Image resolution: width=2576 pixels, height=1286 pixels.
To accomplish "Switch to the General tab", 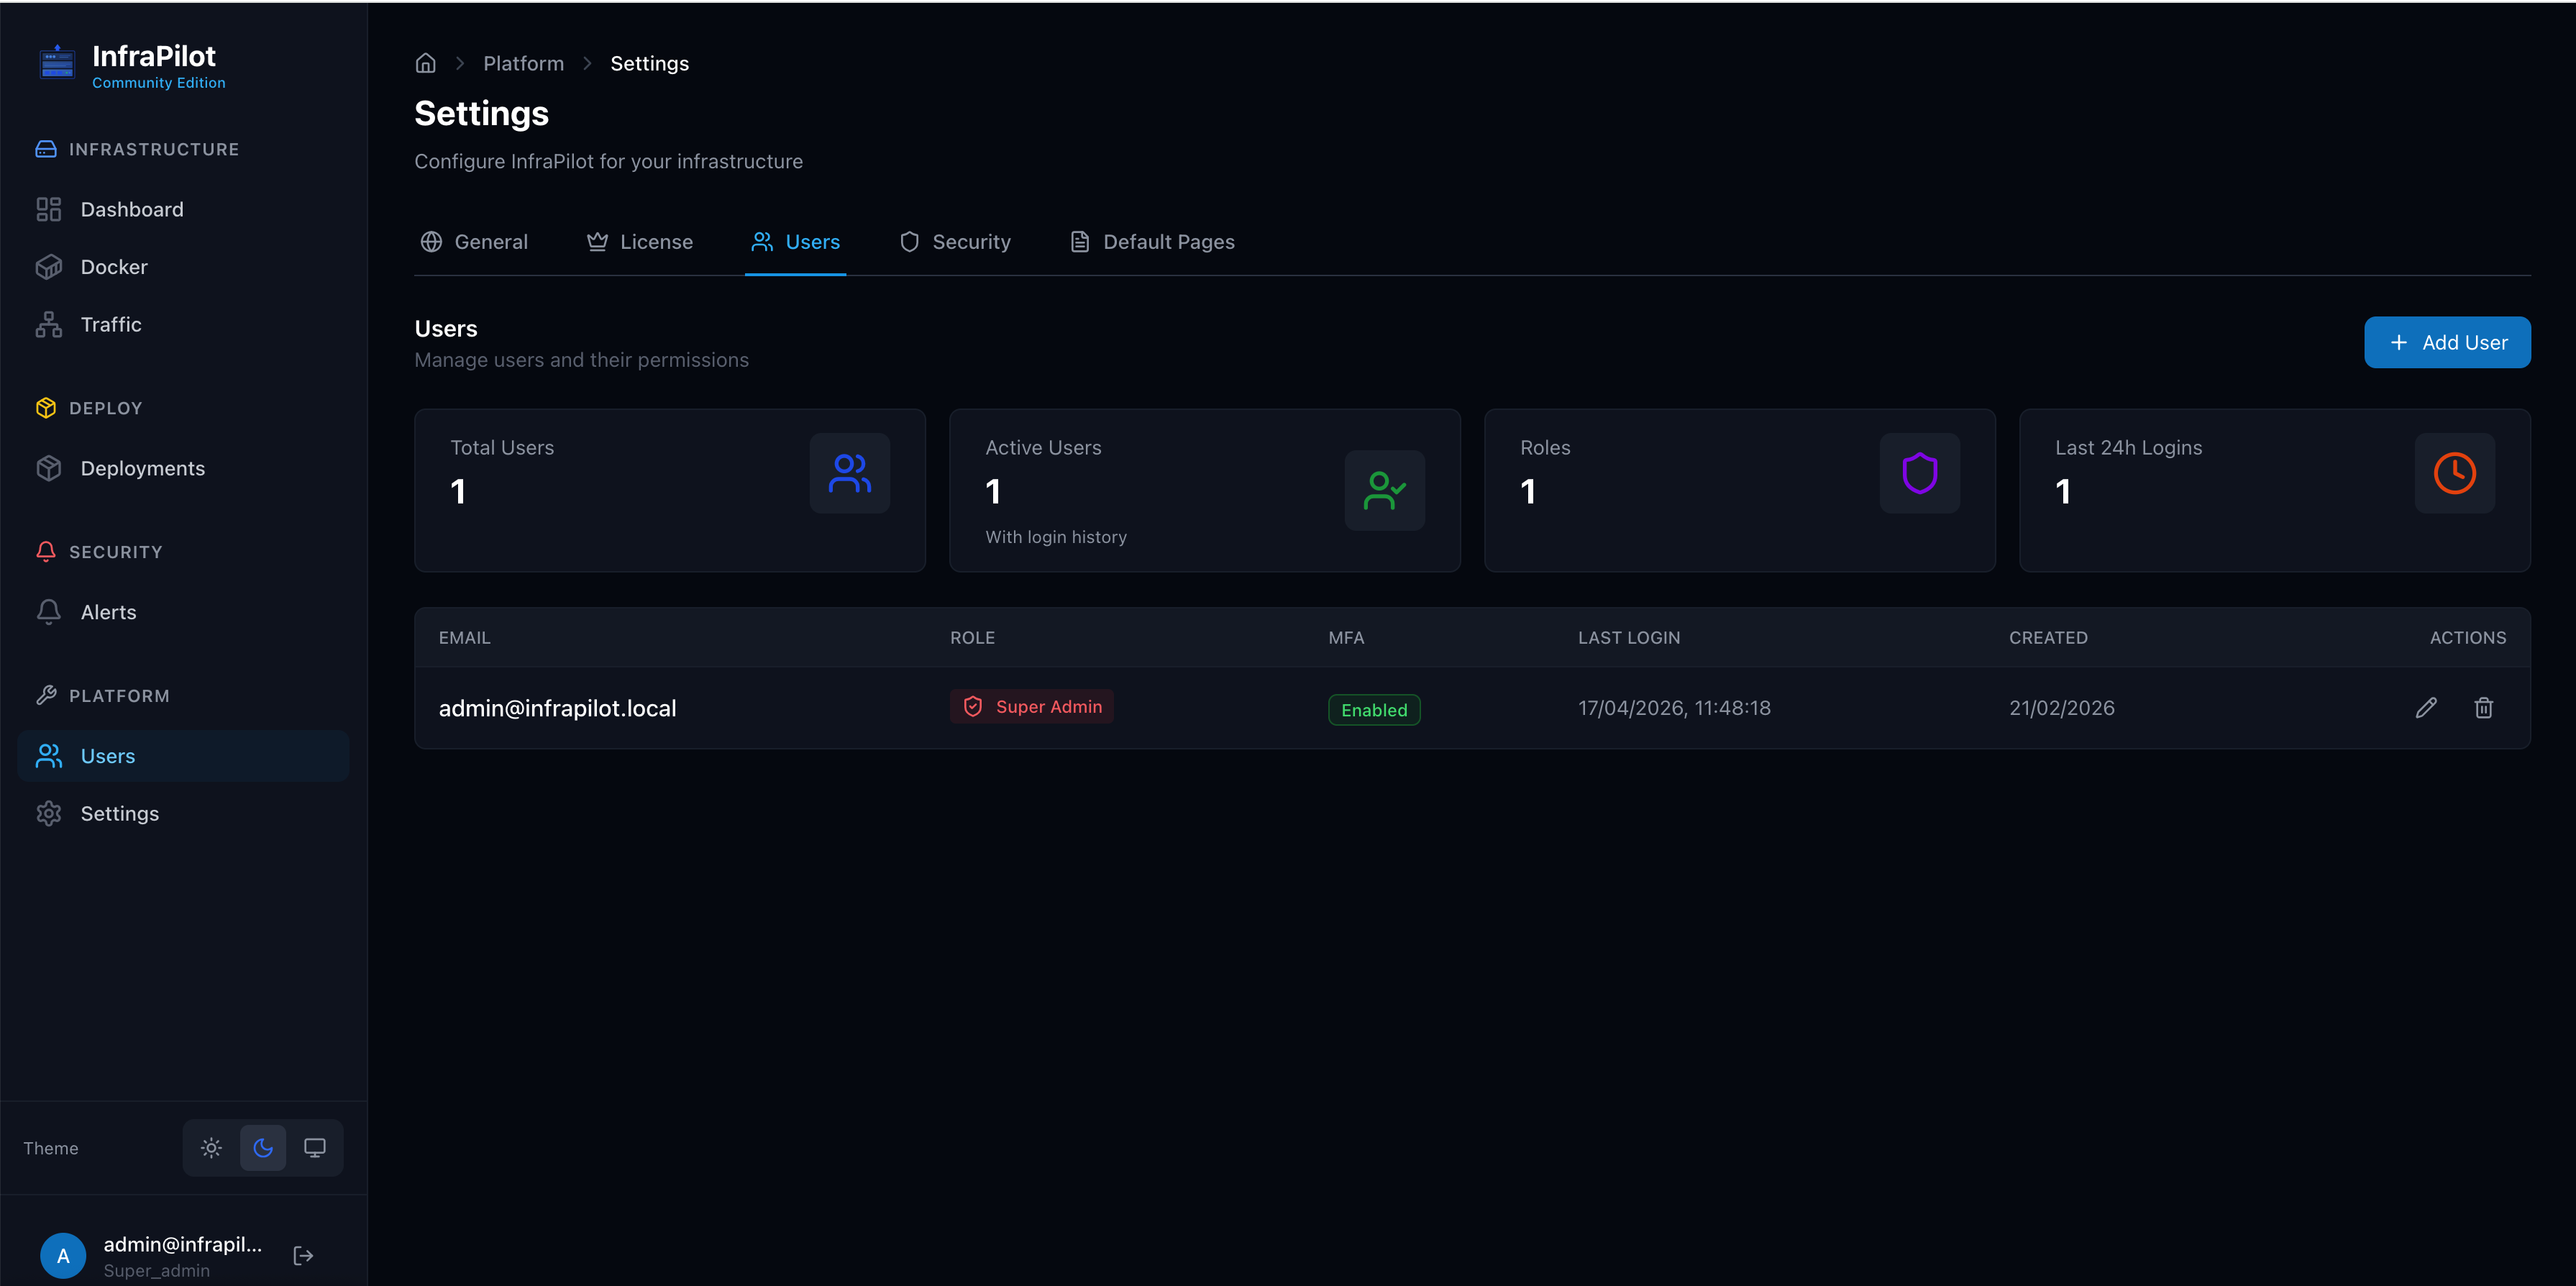I will click(x=474, y=242).
